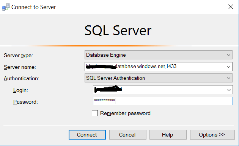This screenshot has height=146, width=239.
Task: Open the Help button
Action: click(x=168, y=135)
